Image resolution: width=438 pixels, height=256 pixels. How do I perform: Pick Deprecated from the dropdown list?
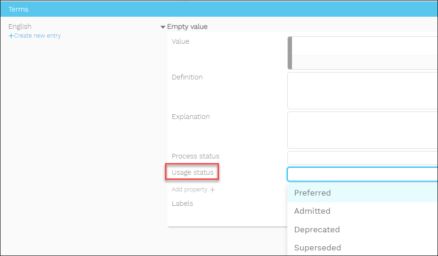317,230
